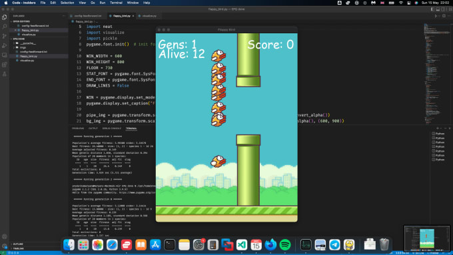453x255 pixels.
Task: Switch to visualize.py editor tab
Action: [x=149, y=16]
